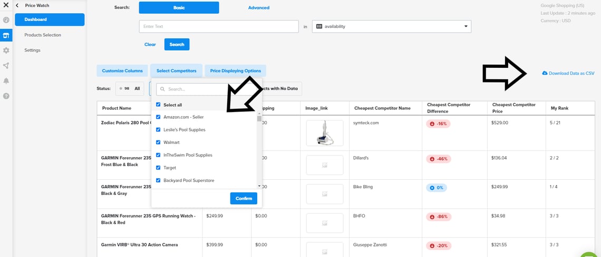The image size is (601, 257).
Task: Open the Select Competitors dropdown button
Action: (176, 70)
